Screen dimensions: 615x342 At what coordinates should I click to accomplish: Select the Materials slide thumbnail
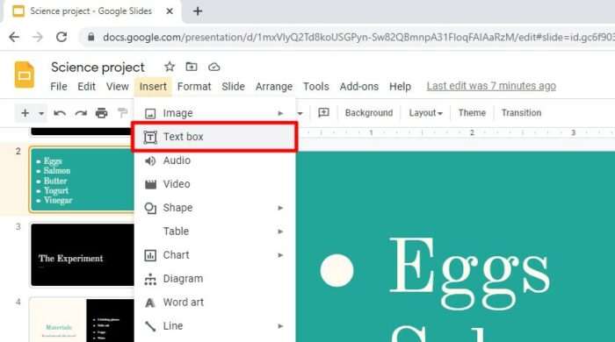click(82, 320)
